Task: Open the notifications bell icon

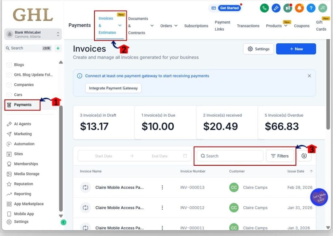Action: click(299, 8)
